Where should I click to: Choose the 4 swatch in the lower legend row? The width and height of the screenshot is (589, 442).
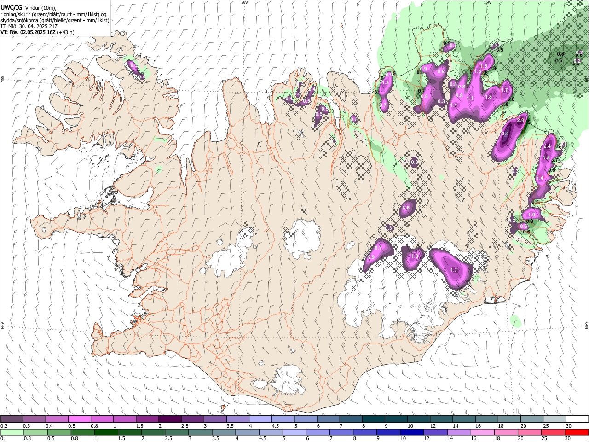click(x=247, y=432)
